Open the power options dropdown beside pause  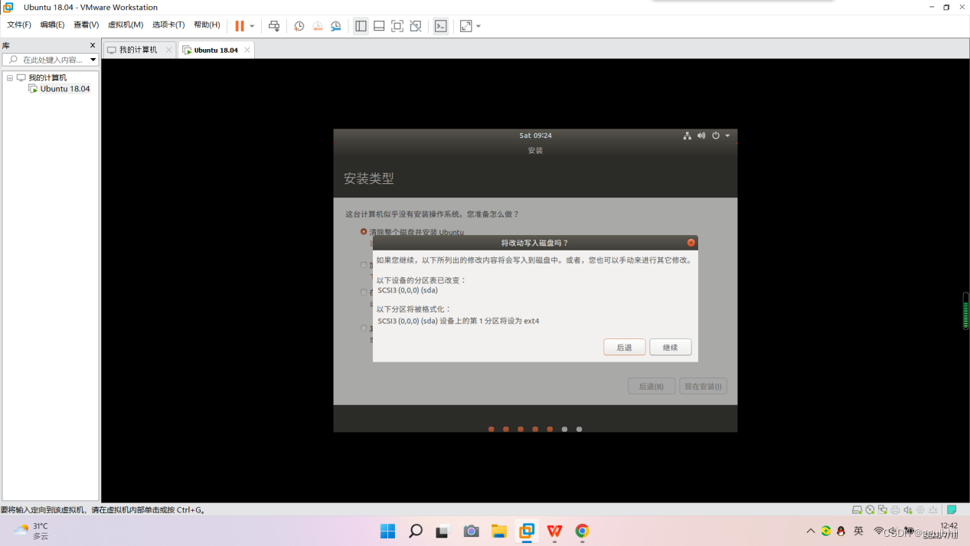pyautogui.click(x=252, y=26)
